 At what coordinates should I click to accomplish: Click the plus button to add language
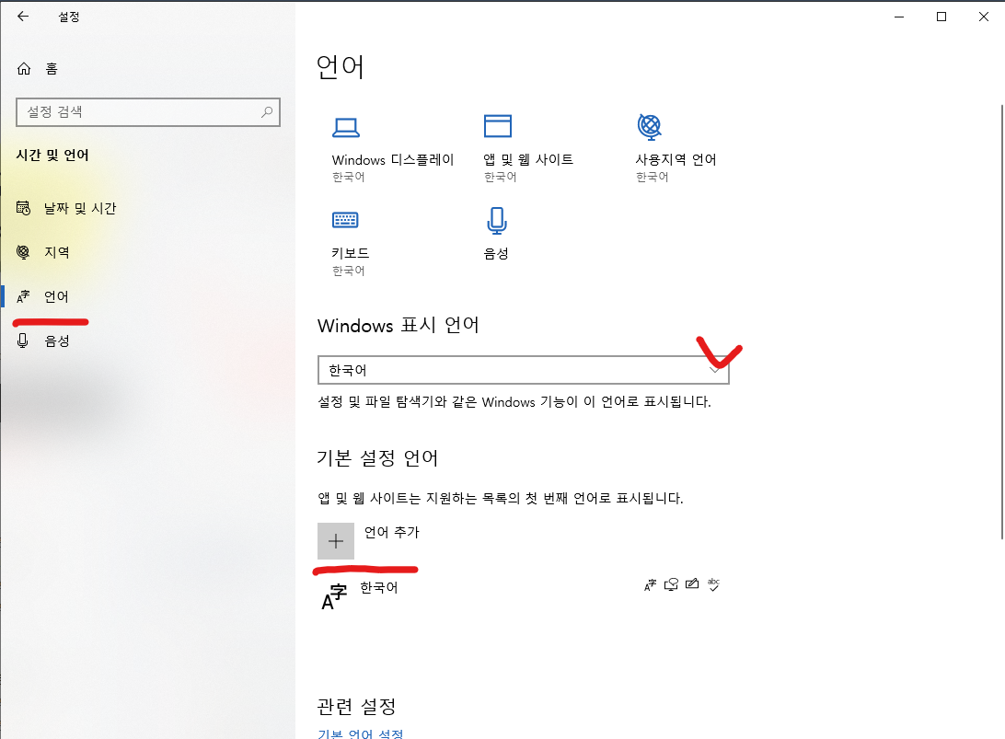336,541
